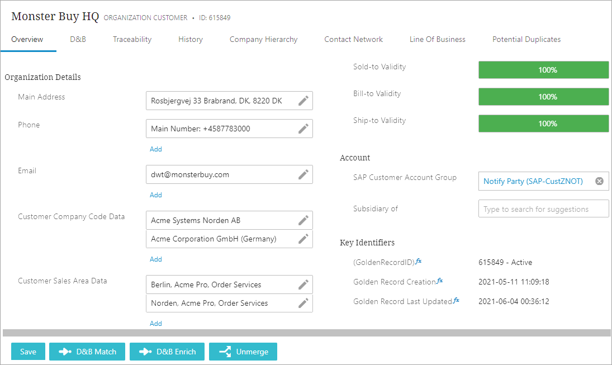Edit the Main Number phone entry
The image size is (612, 365).
(x=303, y=129)
